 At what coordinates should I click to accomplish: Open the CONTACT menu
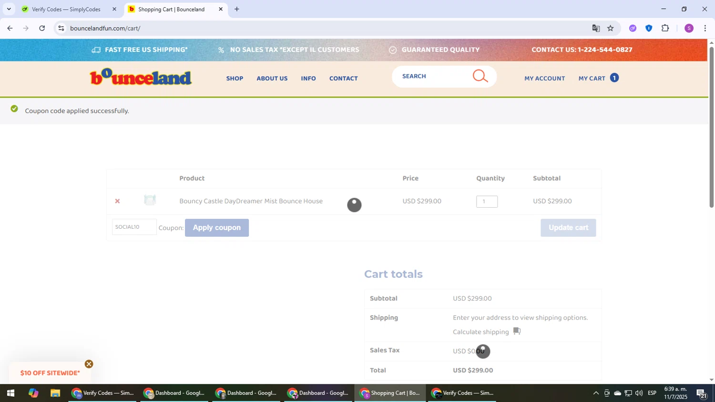coord(344,78)
